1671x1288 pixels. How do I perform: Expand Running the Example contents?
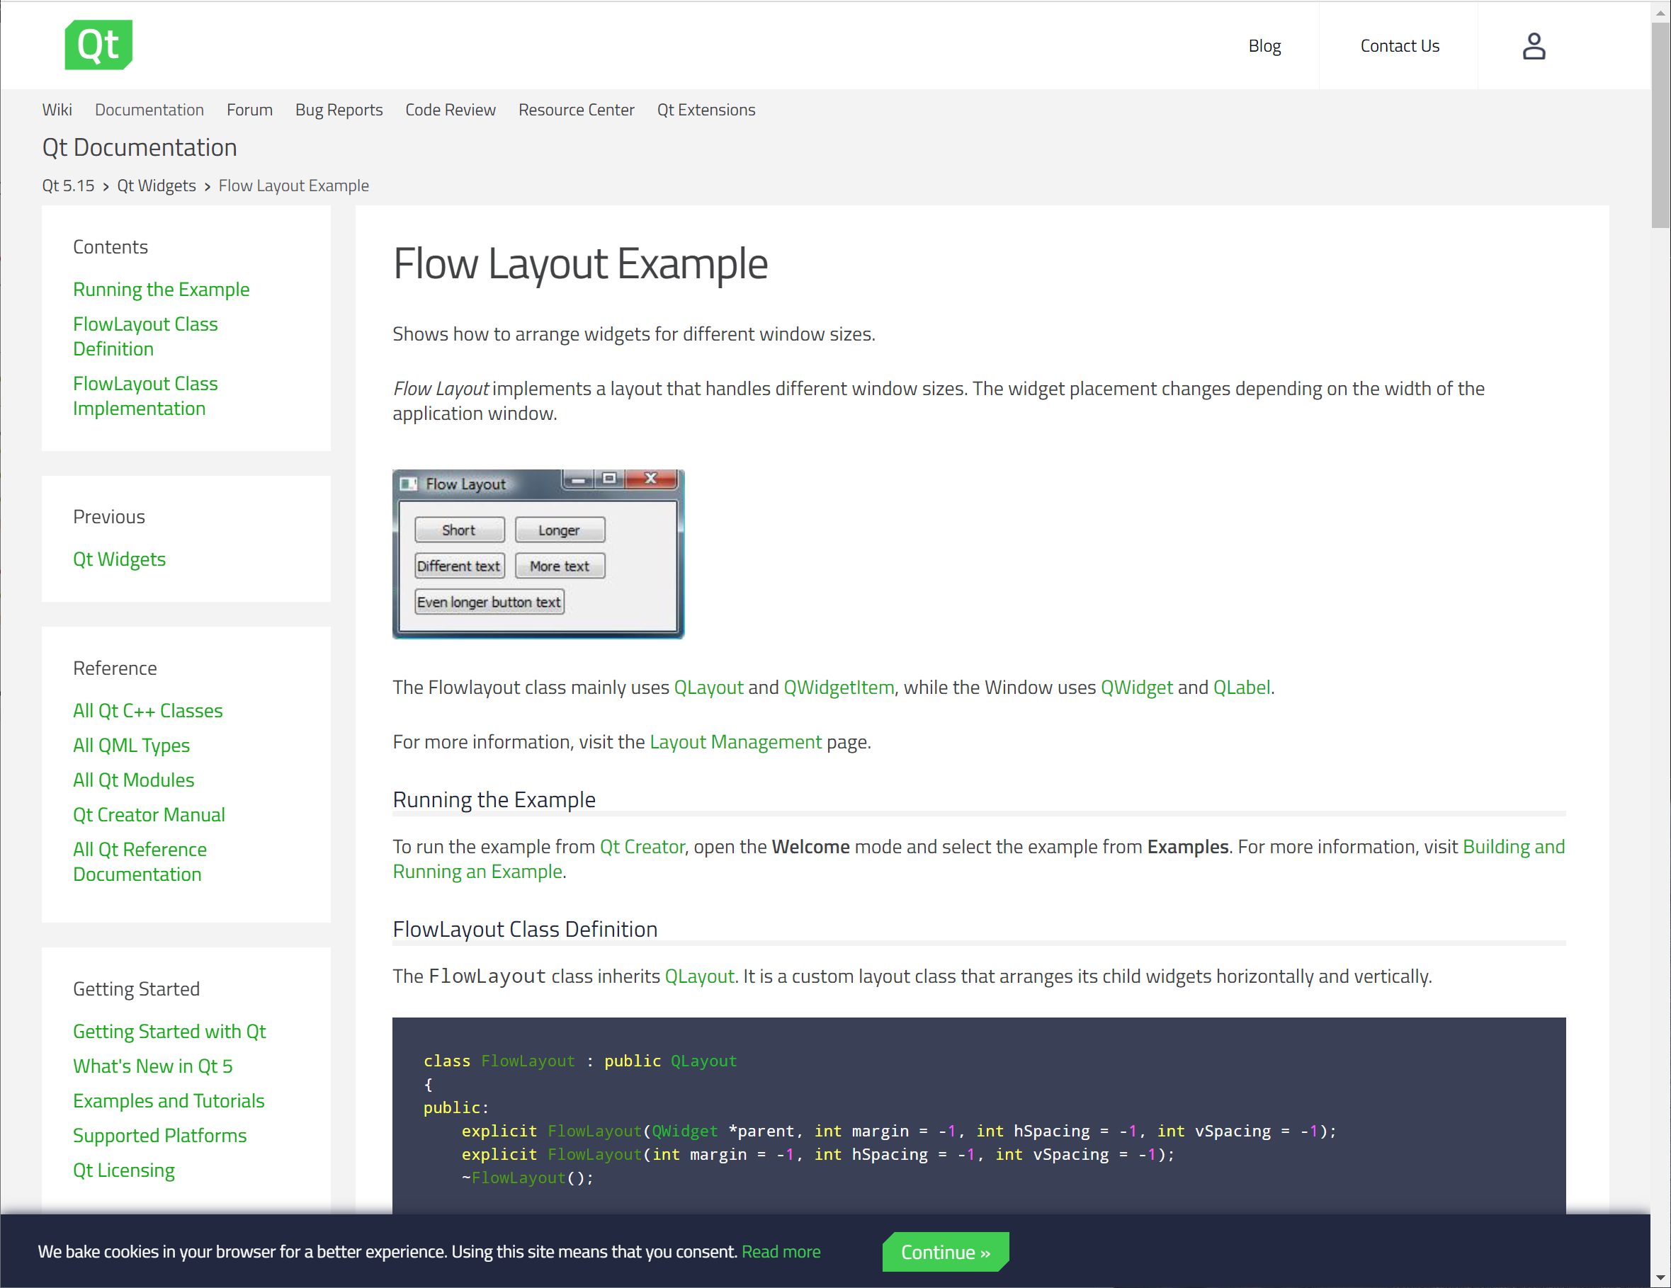coord(162,290)
